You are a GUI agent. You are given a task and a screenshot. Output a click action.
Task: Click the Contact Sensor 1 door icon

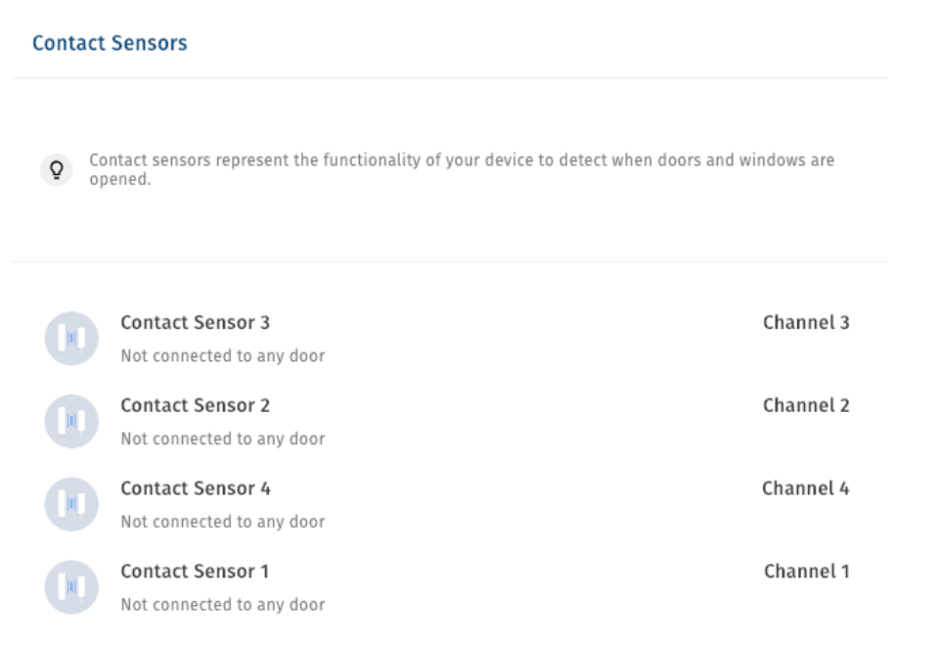click(71, 586)
